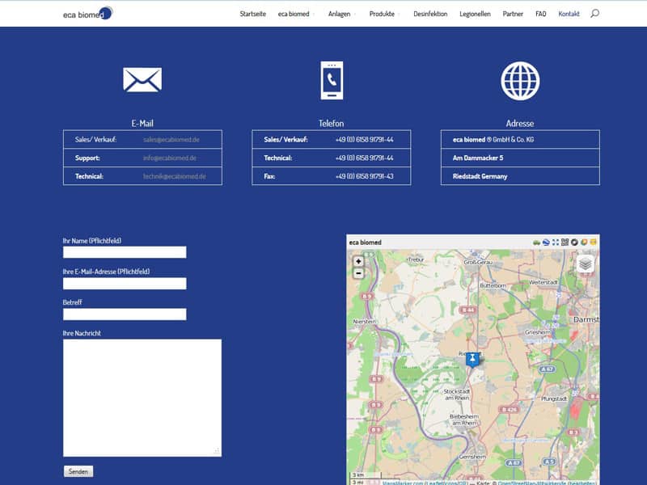Focus the Ihre E-Mail-Adresse field
The height and width of the screenshot is (485, 647).
pos(125,284)
